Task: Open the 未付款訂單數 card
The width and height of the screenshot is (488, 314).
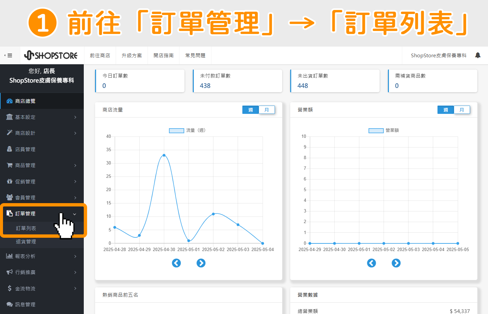Action: 237,81
